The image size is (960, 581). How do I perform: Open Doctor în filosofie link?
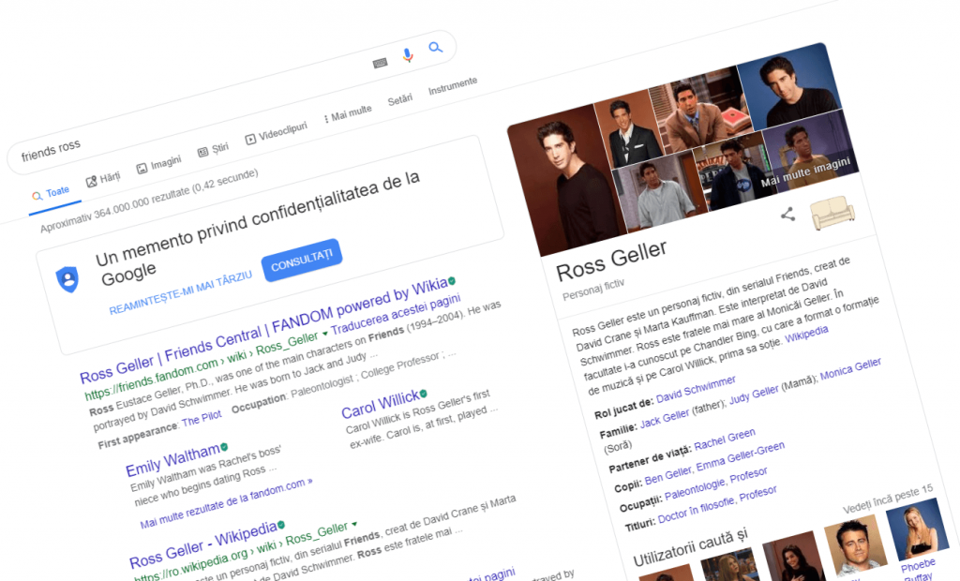[x=697, y=510]
